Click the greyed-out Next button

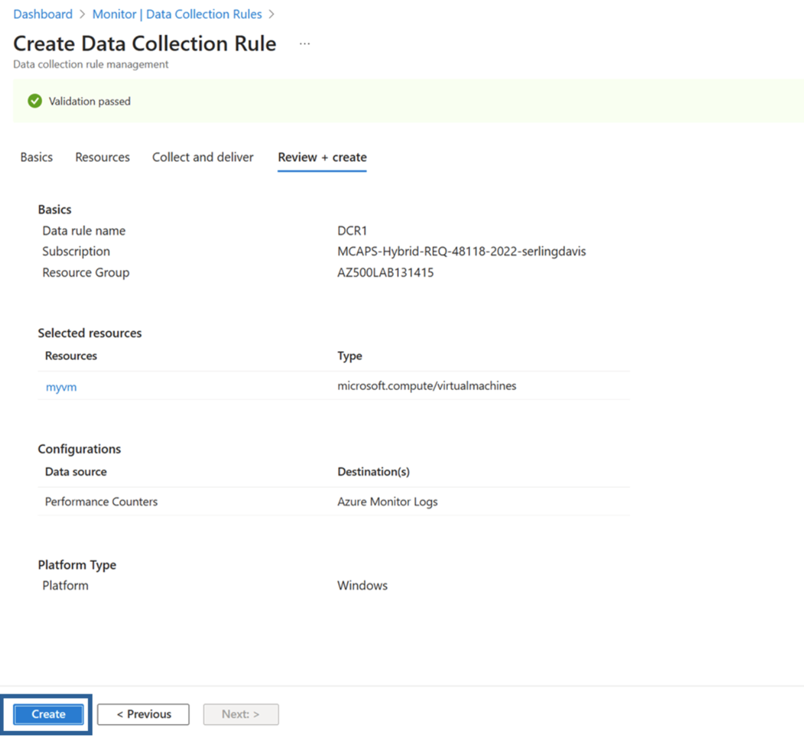(x=240, y=714)
